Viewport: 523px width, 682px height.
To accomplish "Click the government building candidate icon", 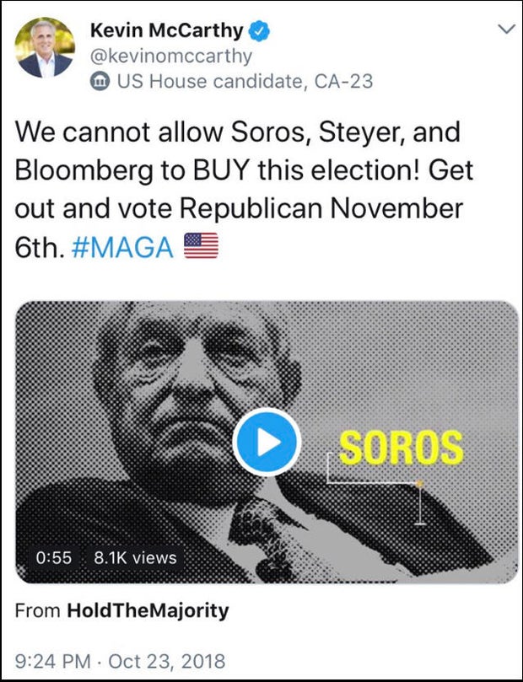I will click(x=100, y=82).
